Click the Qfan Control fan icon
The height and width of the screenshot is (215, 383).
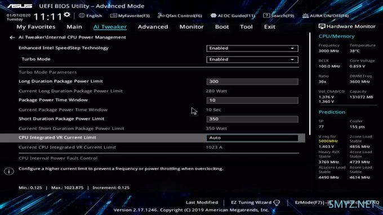[x=161, y=16]
